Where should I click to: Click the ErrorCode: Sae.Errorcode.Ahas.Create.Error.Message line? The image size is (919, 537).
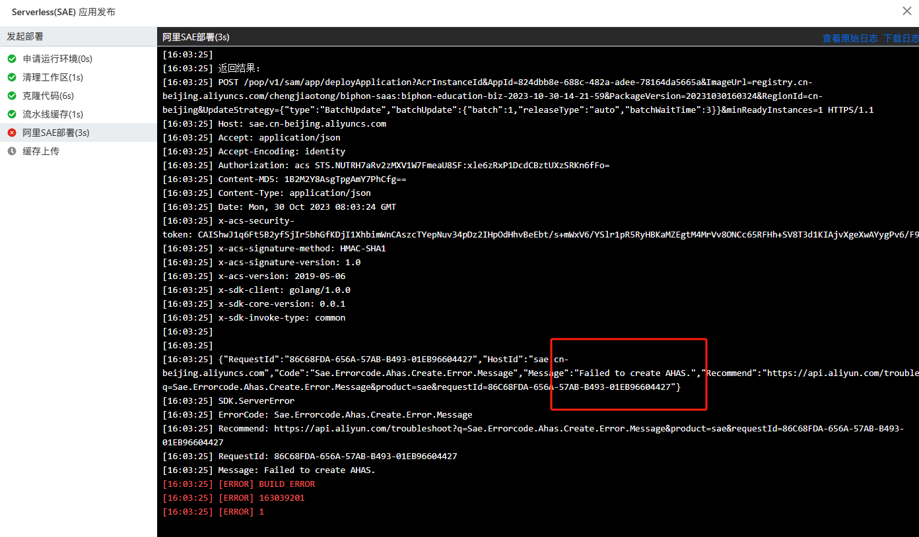tap(318, 415)
